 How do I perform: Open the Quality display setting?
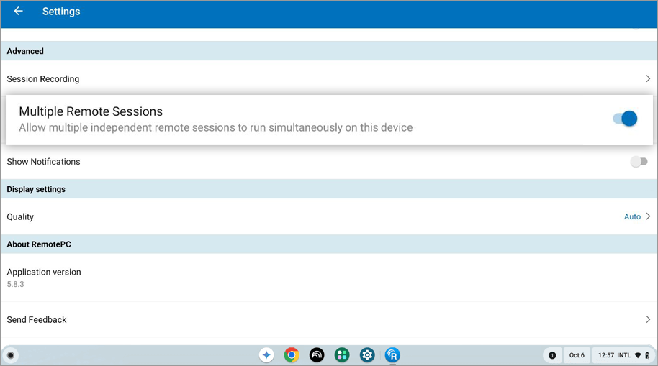pos(329,216)
